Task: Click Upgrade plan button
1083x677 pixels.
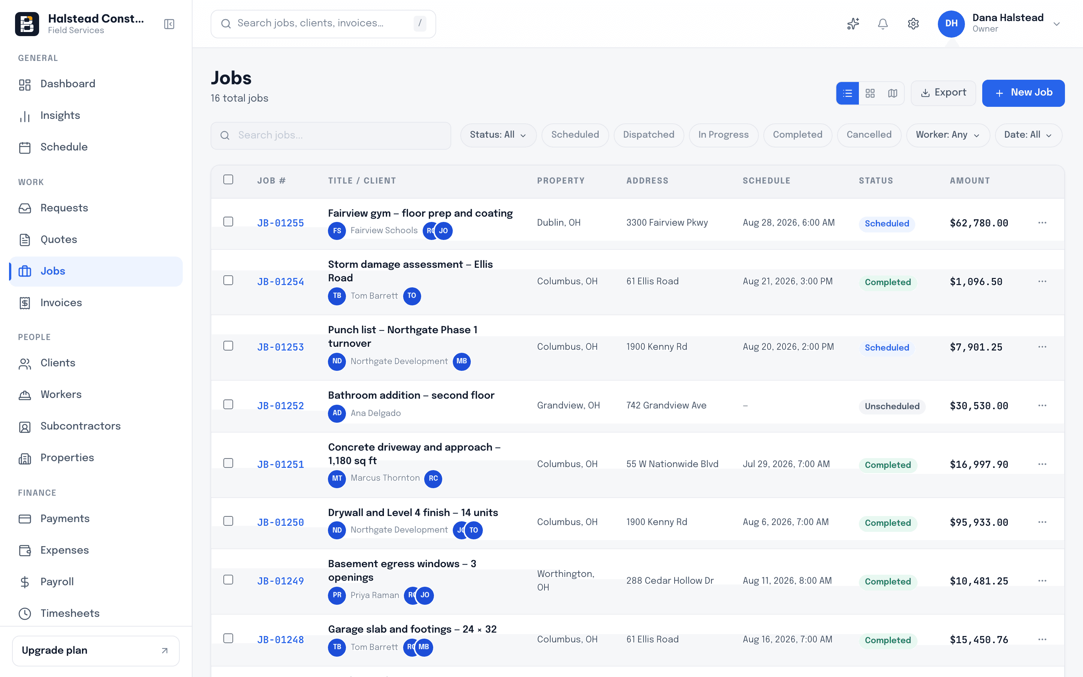Action: pyautogui.click(x=96, y=651)
